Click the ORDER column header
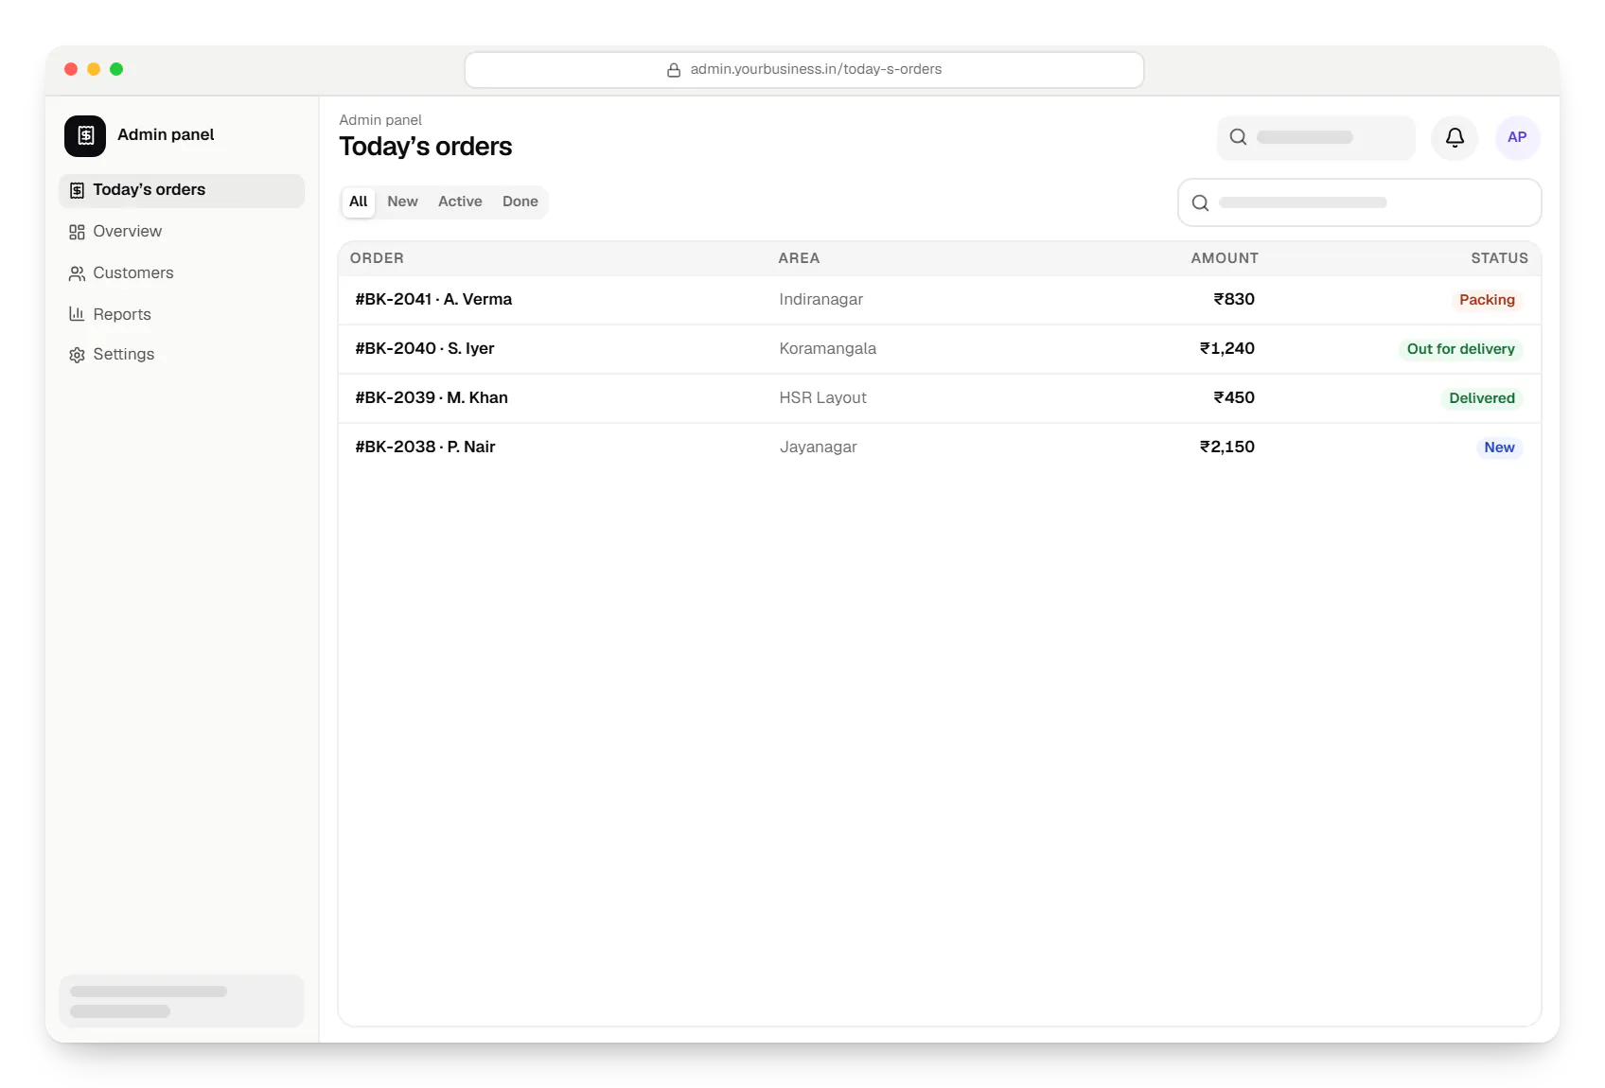This screenshot has width=1605, height=1088. 377,258
